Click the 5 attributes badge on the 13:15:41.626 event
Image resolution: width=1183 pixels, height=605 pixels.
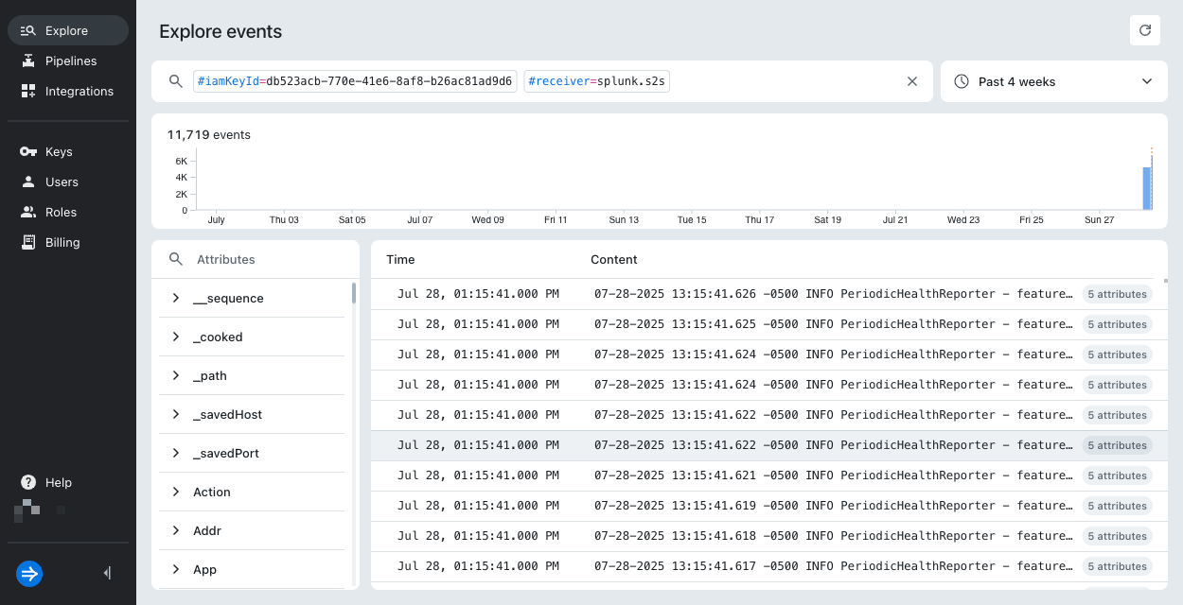click(1117, 294)
